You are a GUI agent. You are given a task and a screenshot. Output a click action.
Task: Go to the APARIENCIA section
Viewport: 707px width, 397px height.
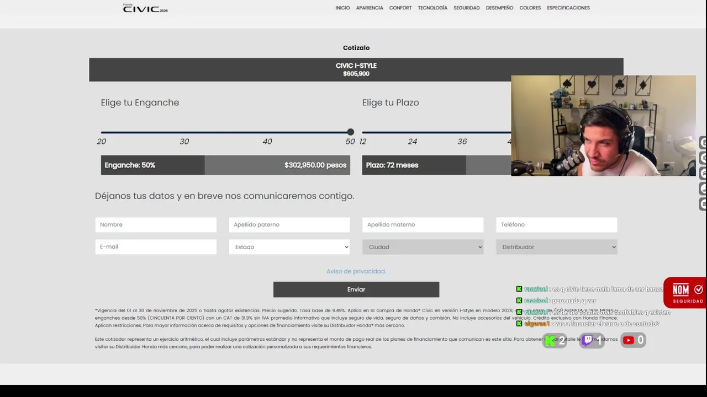370,8
